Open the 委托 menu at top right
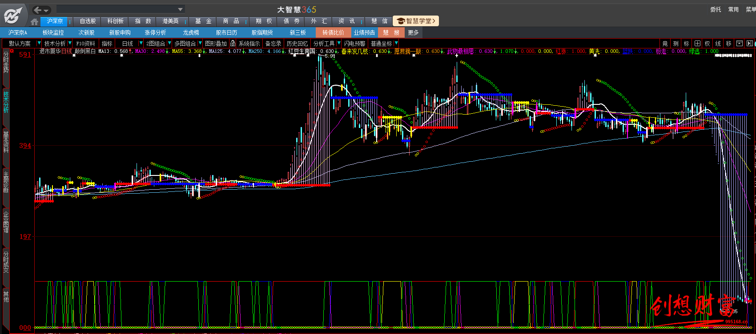756x334 pixels. [716, 9]
